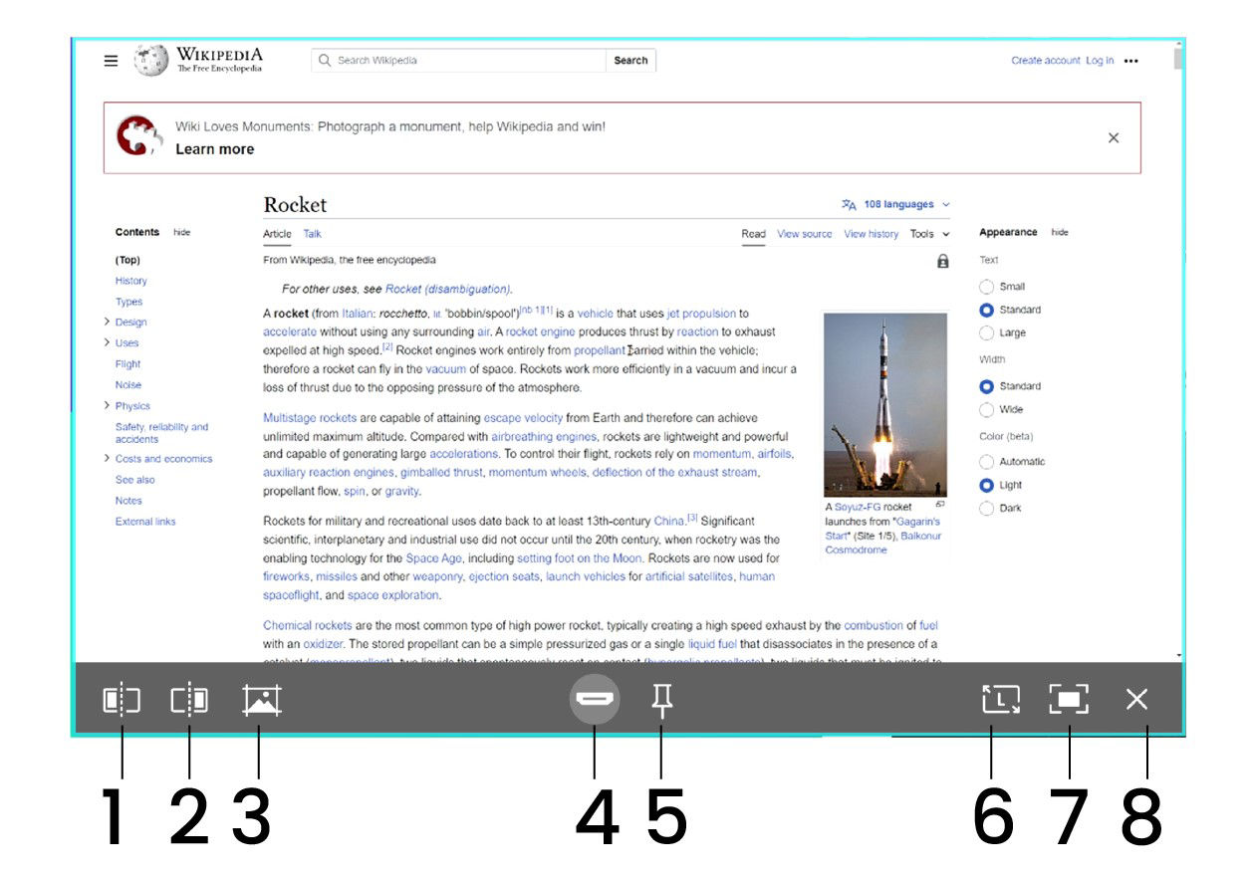Expand the Design section in contents
1251x880 pixels.
[107, 323]
